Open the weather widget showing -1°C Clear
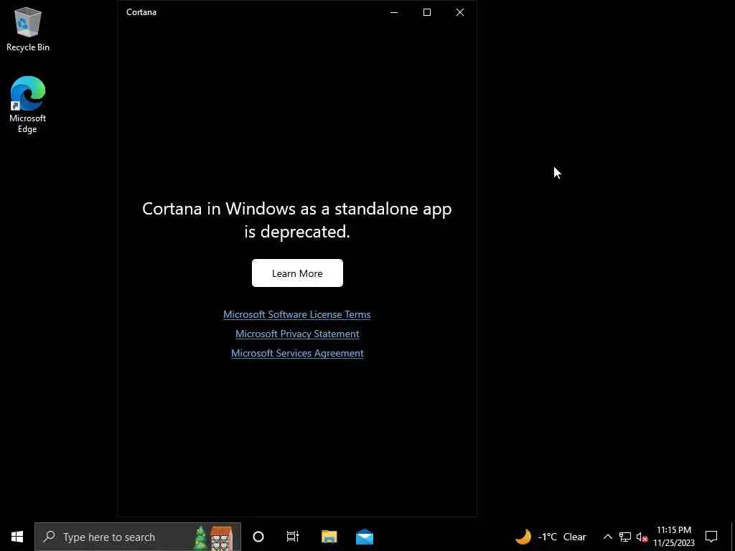The height and width of the screenshot is (551, 735). pyautogui.click(x=551, y=537)
